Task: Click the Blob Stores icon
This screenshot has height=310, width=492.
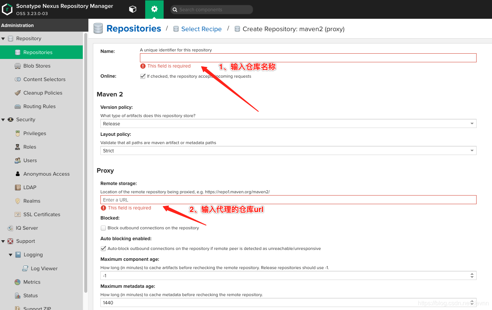Action: coord(18,66)
